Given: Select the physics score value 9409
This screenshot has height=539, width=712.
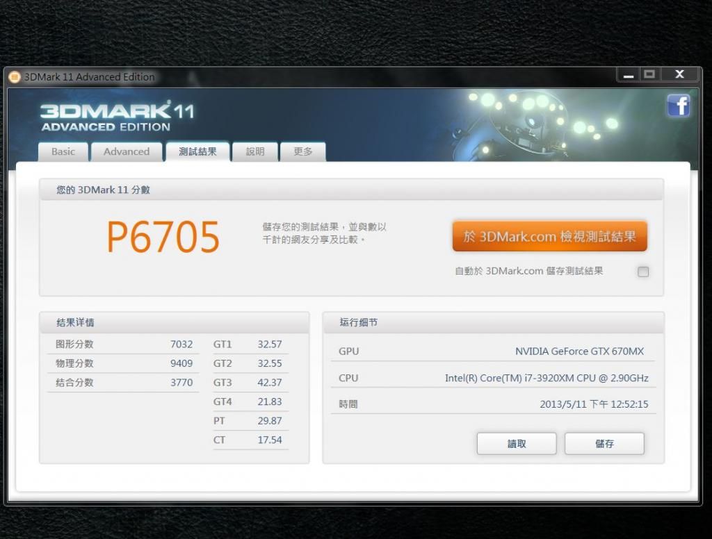Looking at the screenshot, I should pyautogui.click(x=181, y=363).
